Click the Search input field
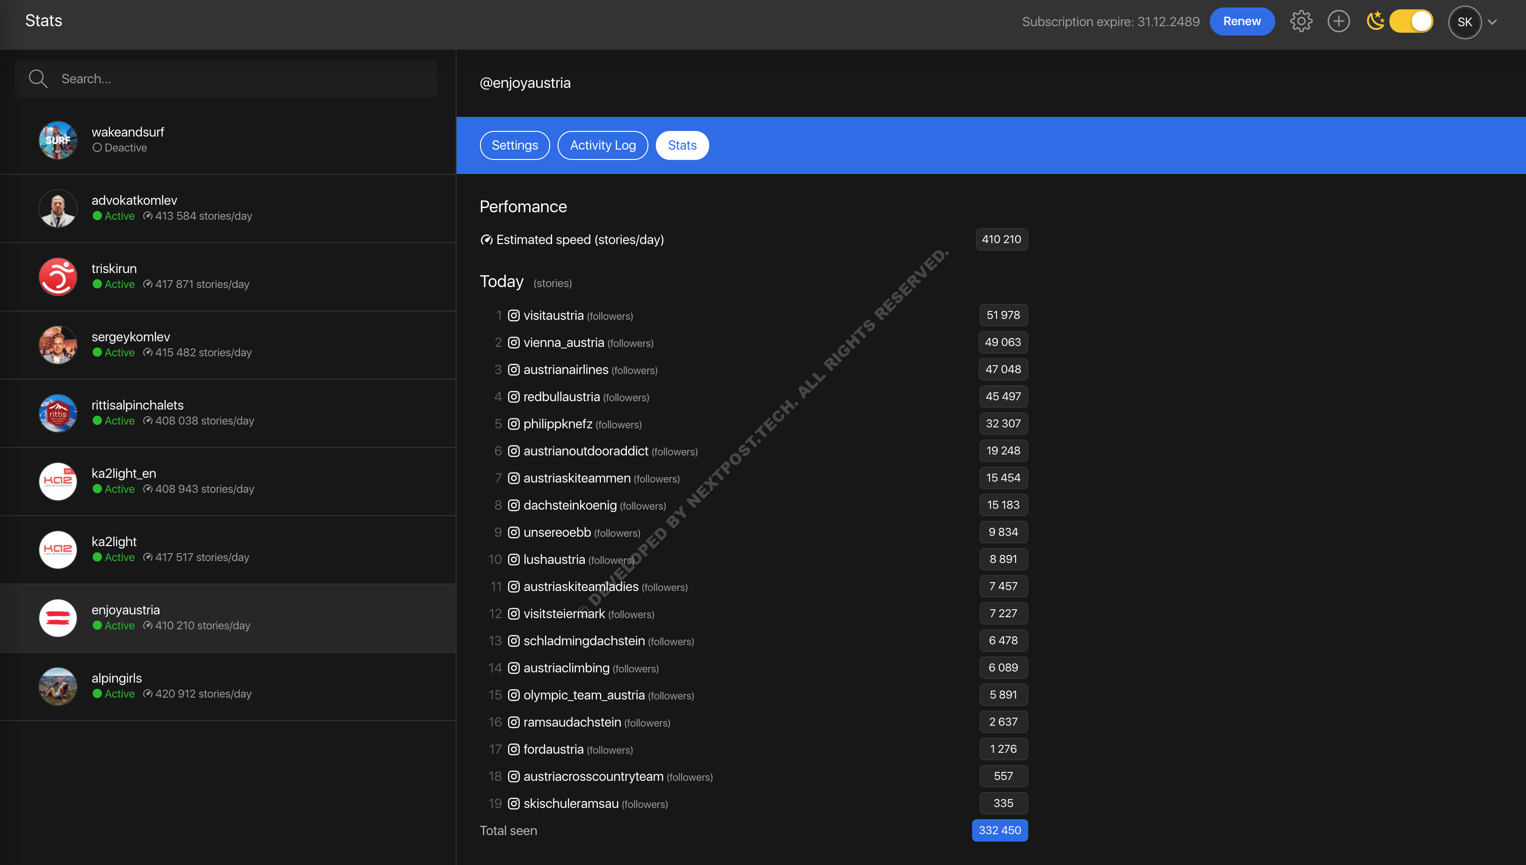The width and height of the screenshot is (1526, 865). pyautogui.click(x=244, y=79)
